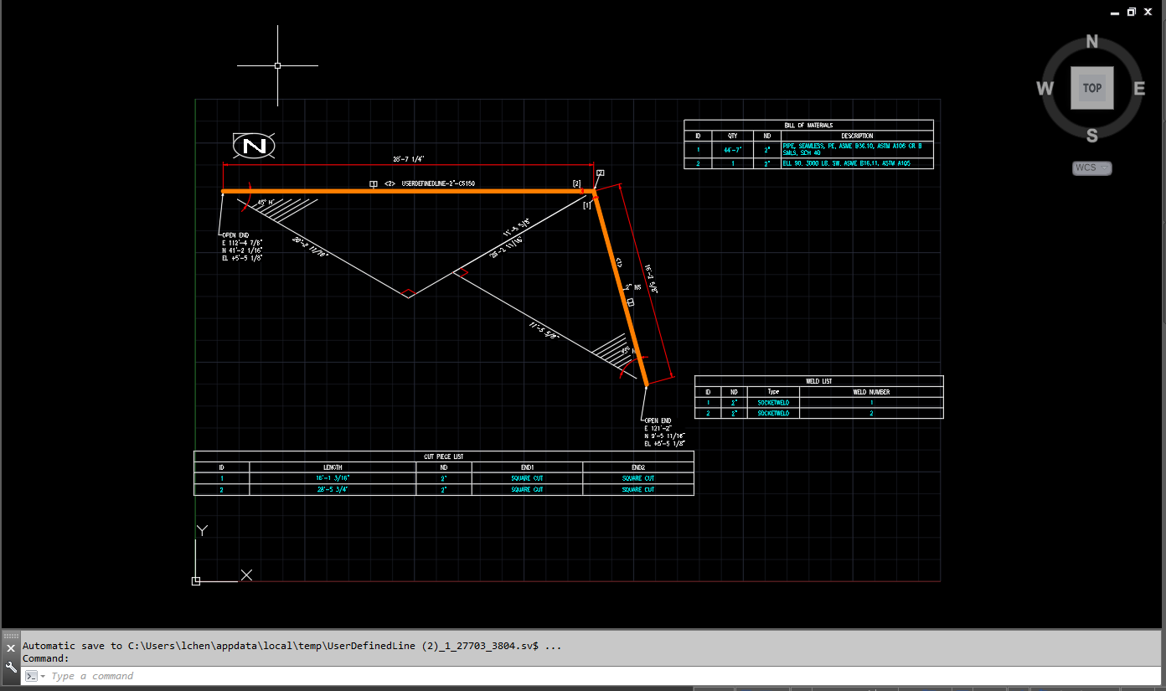
Task: Click the OPEN END annotation near bottom right
Action: pos(658,420)
